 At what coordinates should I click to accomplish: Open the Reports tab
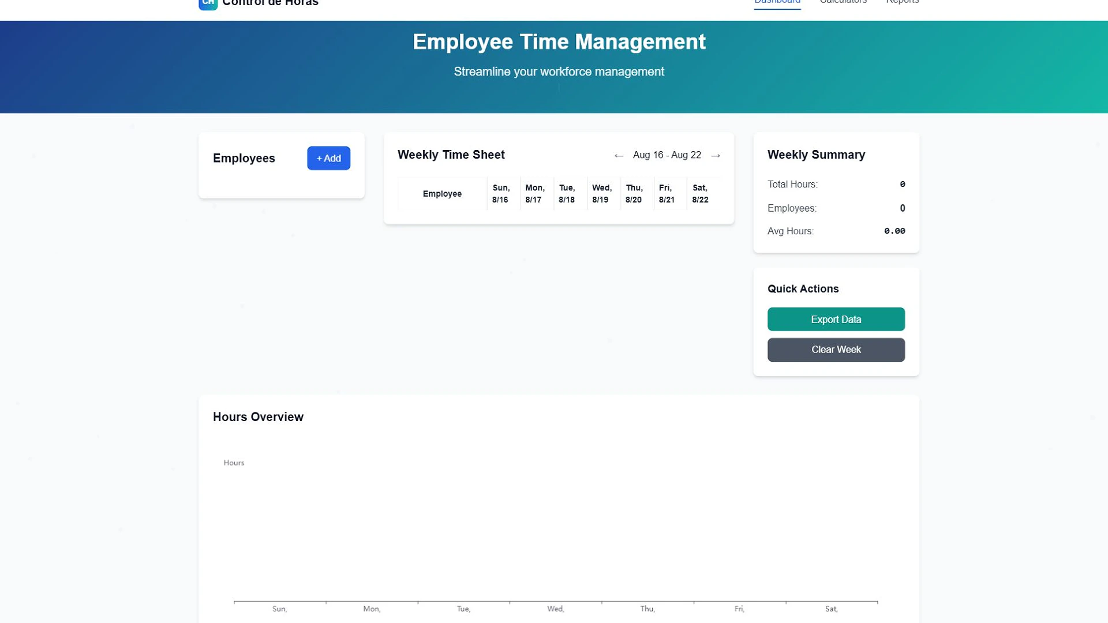click(x=903, y=2)
